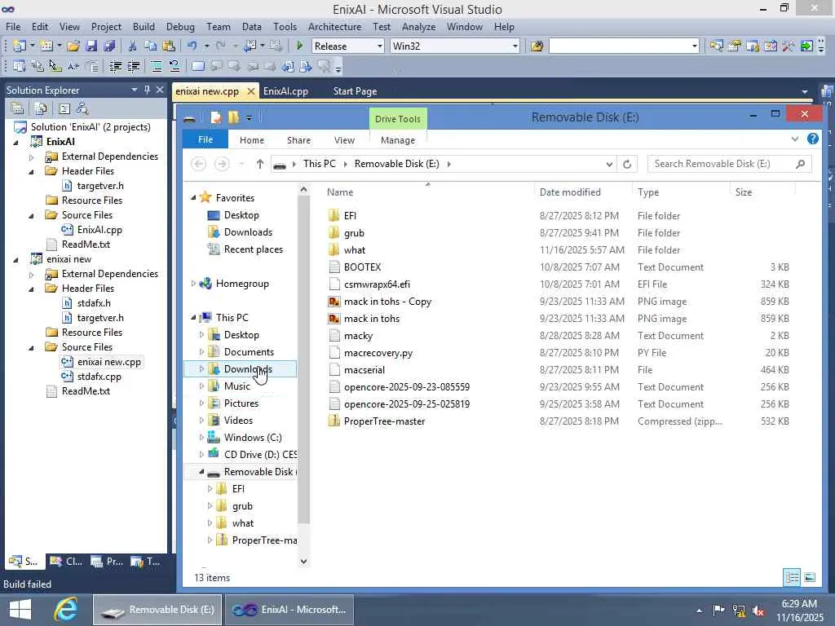Open Explorer address bar history dropdown

[609, 164]
